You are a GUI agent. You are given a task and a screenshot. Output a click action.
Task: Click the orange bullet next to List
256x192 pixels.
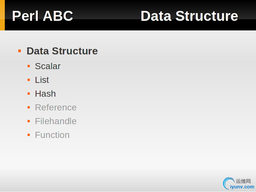tap(29, 80)
